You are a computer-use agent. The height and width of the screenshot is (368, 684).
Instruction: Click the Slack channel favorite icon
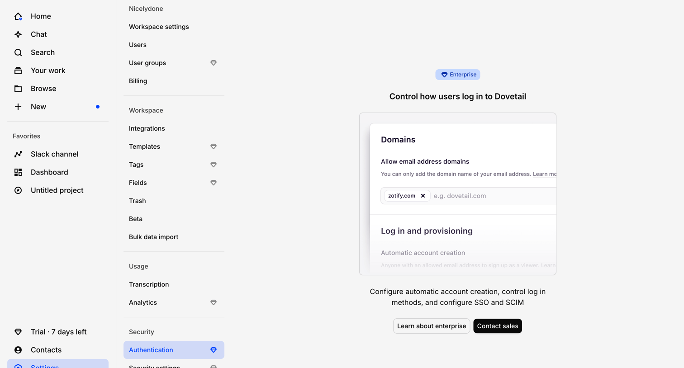[x=18, y=154]
